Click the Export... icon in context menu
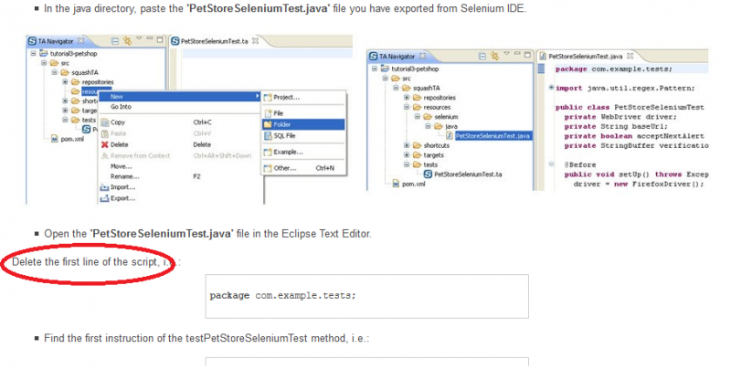Screen dimensions: 731x370 tap(104, 198)
